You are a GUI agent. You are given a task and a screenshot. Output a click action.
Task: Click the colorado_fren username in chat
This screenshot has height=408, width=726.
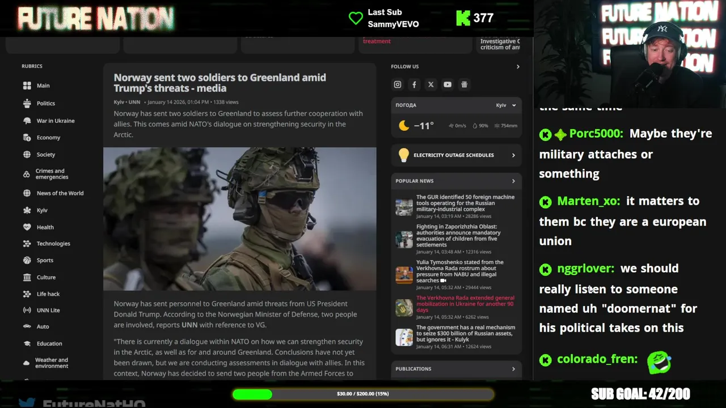(597, 359)
